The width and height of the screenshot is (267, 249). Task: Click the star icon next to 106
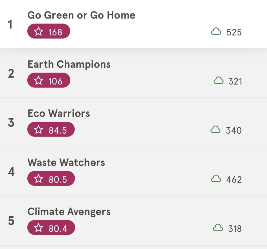39,81
